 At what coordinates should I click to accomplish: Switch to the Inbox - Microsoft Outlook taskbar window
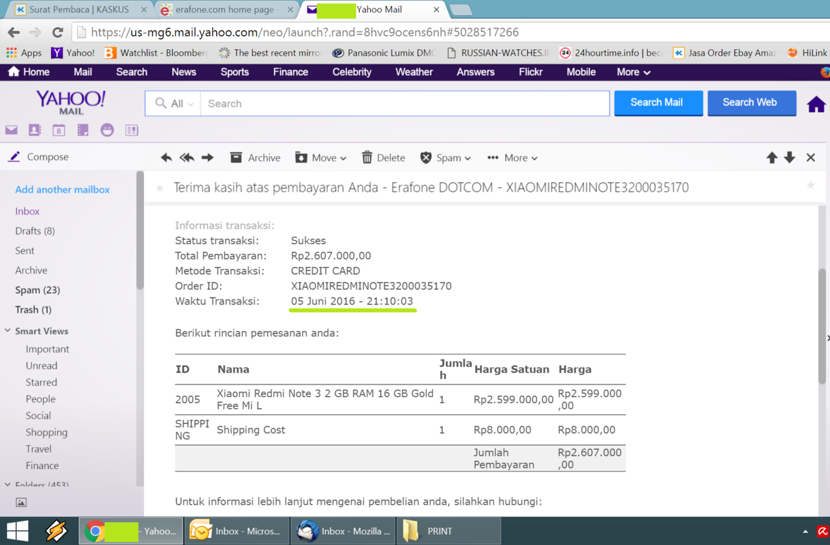click(x=236, y=531)
